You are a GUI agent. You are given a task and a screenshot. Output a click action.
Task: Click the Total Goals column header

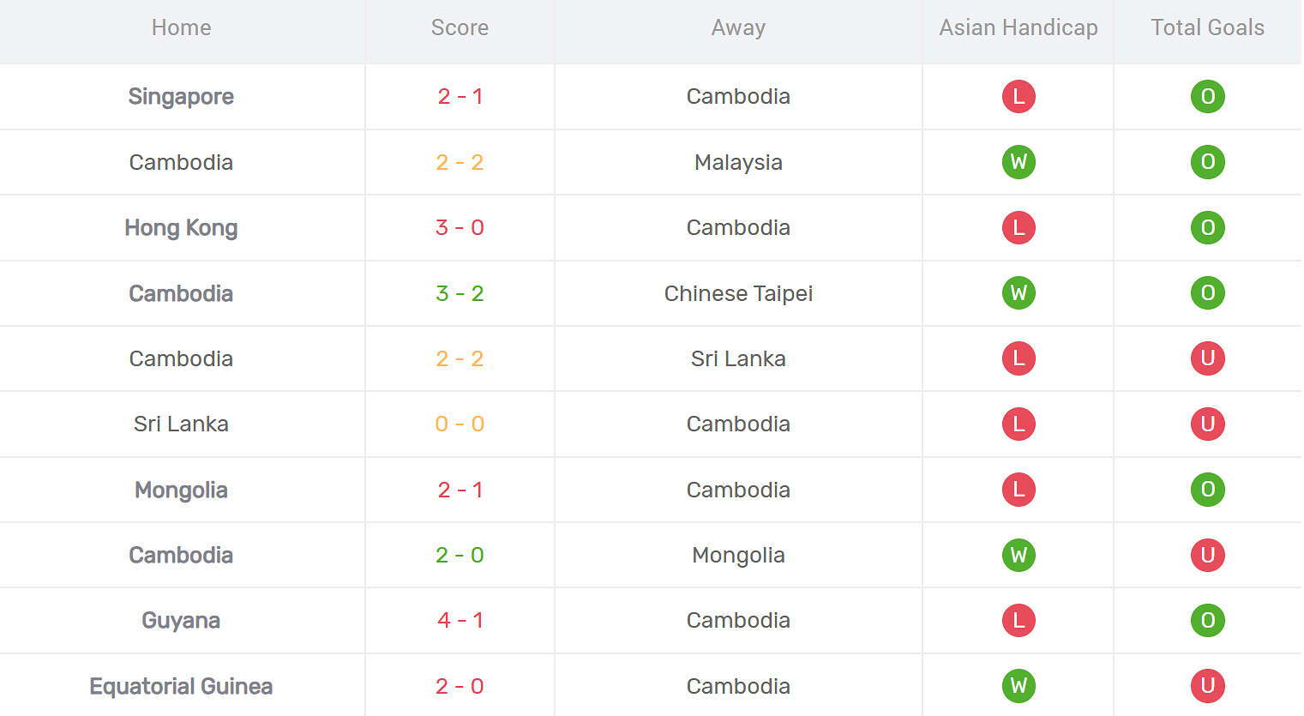(x=1207, y=27)
